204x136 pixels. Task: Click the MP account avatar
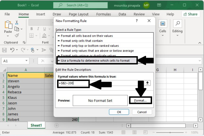point(146,5)
